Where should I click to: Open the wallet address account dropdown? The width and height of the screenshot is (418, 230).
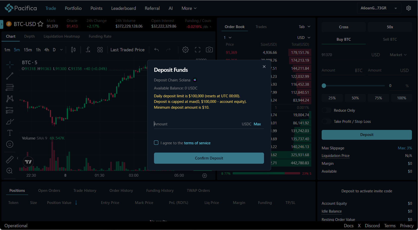(379, 8)
